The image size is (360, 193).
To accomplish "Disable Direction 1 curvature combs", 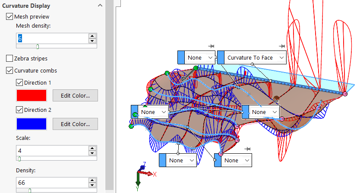I will pyautogui.click(x=19, y=82).
